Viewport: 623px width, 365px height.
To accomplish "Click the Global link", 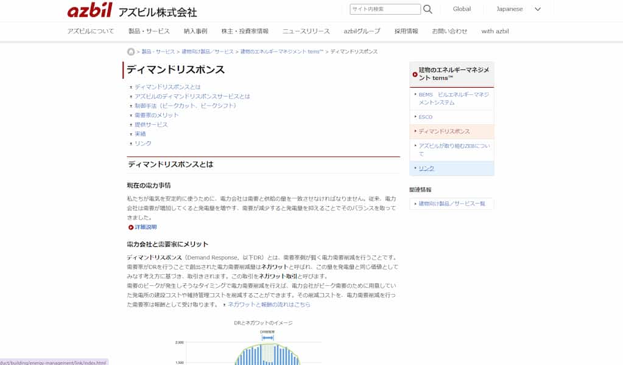I will [462, 9].
